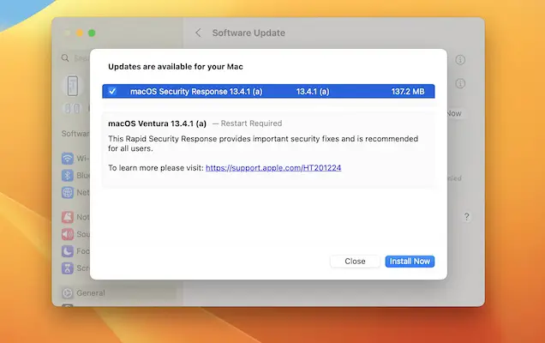Open Bluetooth settings from the sidebar icon
The width and height of the screenshot is (545, 343).
[67, 176]
